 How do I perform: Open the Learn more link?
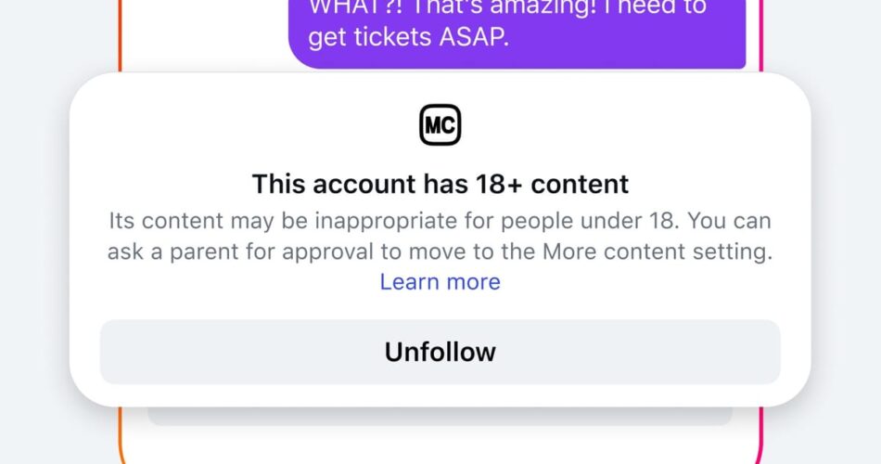pos(440,282)
